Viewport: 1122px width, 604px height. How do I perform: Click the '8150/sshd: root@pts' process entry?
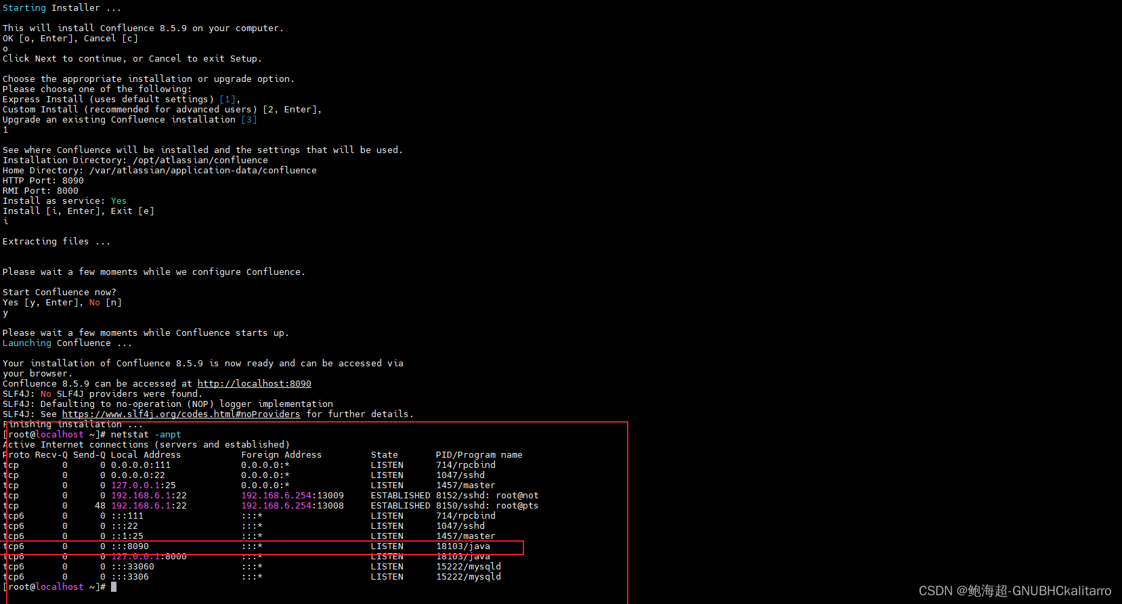click(488, 505)
